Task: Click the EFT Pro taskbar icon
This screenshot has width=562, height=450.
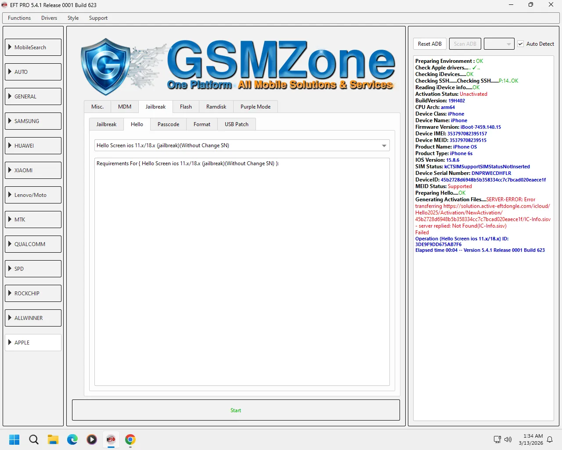Action: point(111,439)
